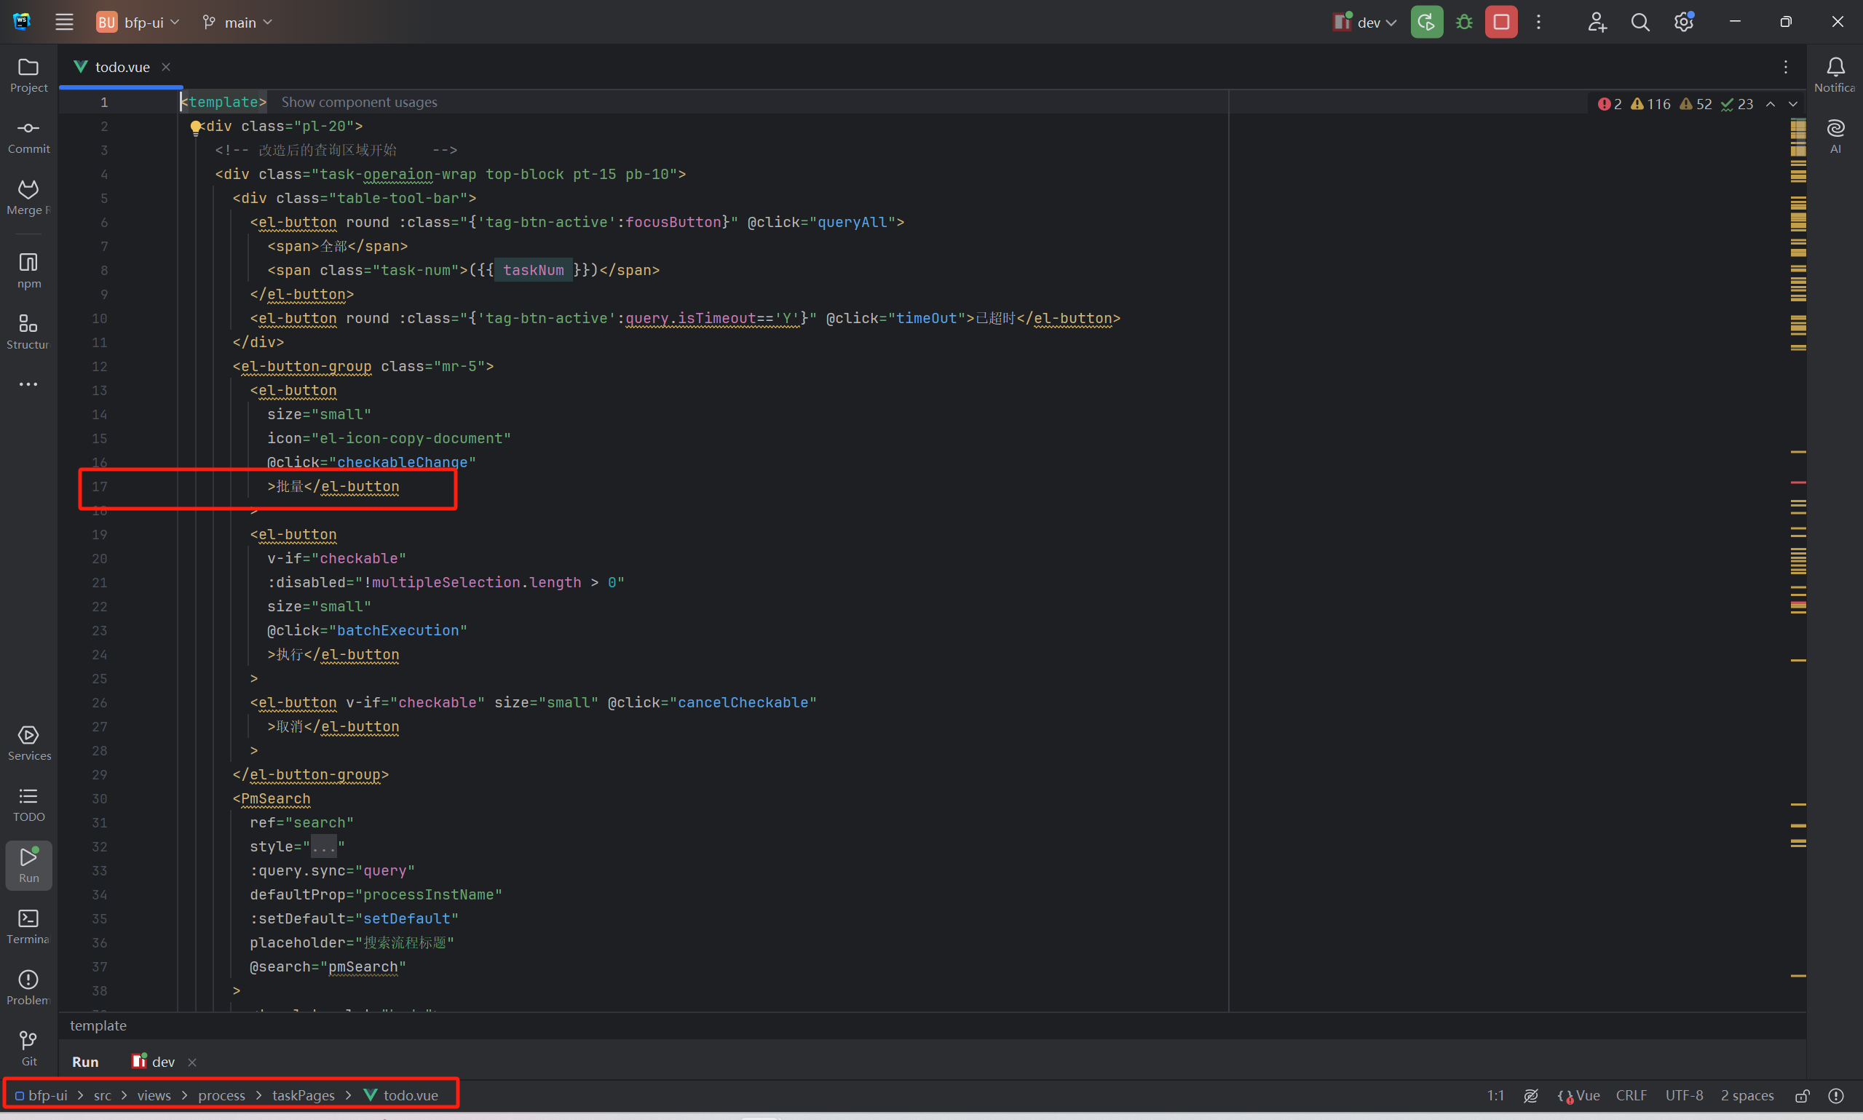Click the lightbulb intention icon on line 2
This screenshot has width=1863, height=1120.
coord(196,127)
